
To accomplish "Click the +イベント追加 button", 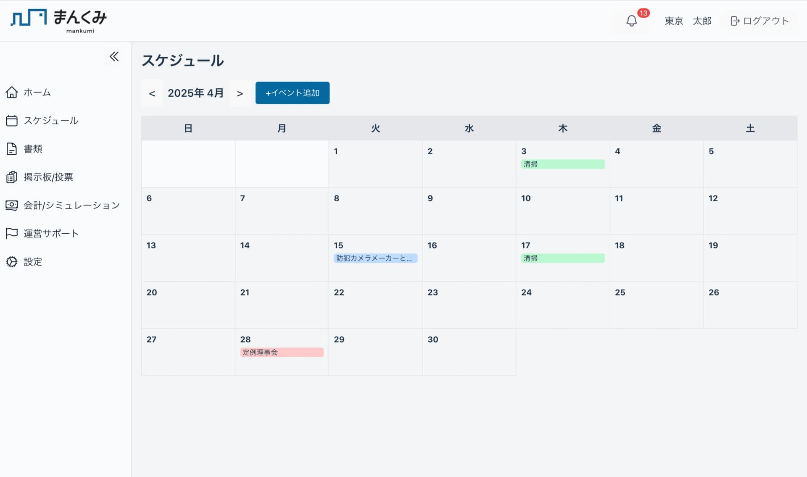I will (292, 93).
